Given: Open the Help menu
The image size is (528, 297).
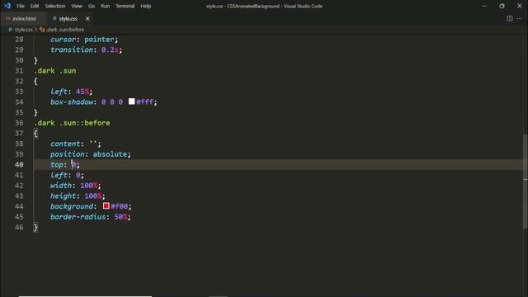Looking at the screenshot, I should click(145, 6).
